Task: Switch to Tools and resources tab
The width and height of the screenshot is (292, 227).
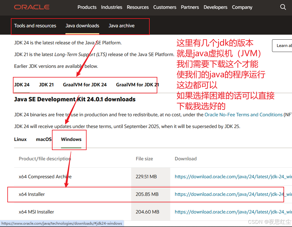Action: [35, 26]
